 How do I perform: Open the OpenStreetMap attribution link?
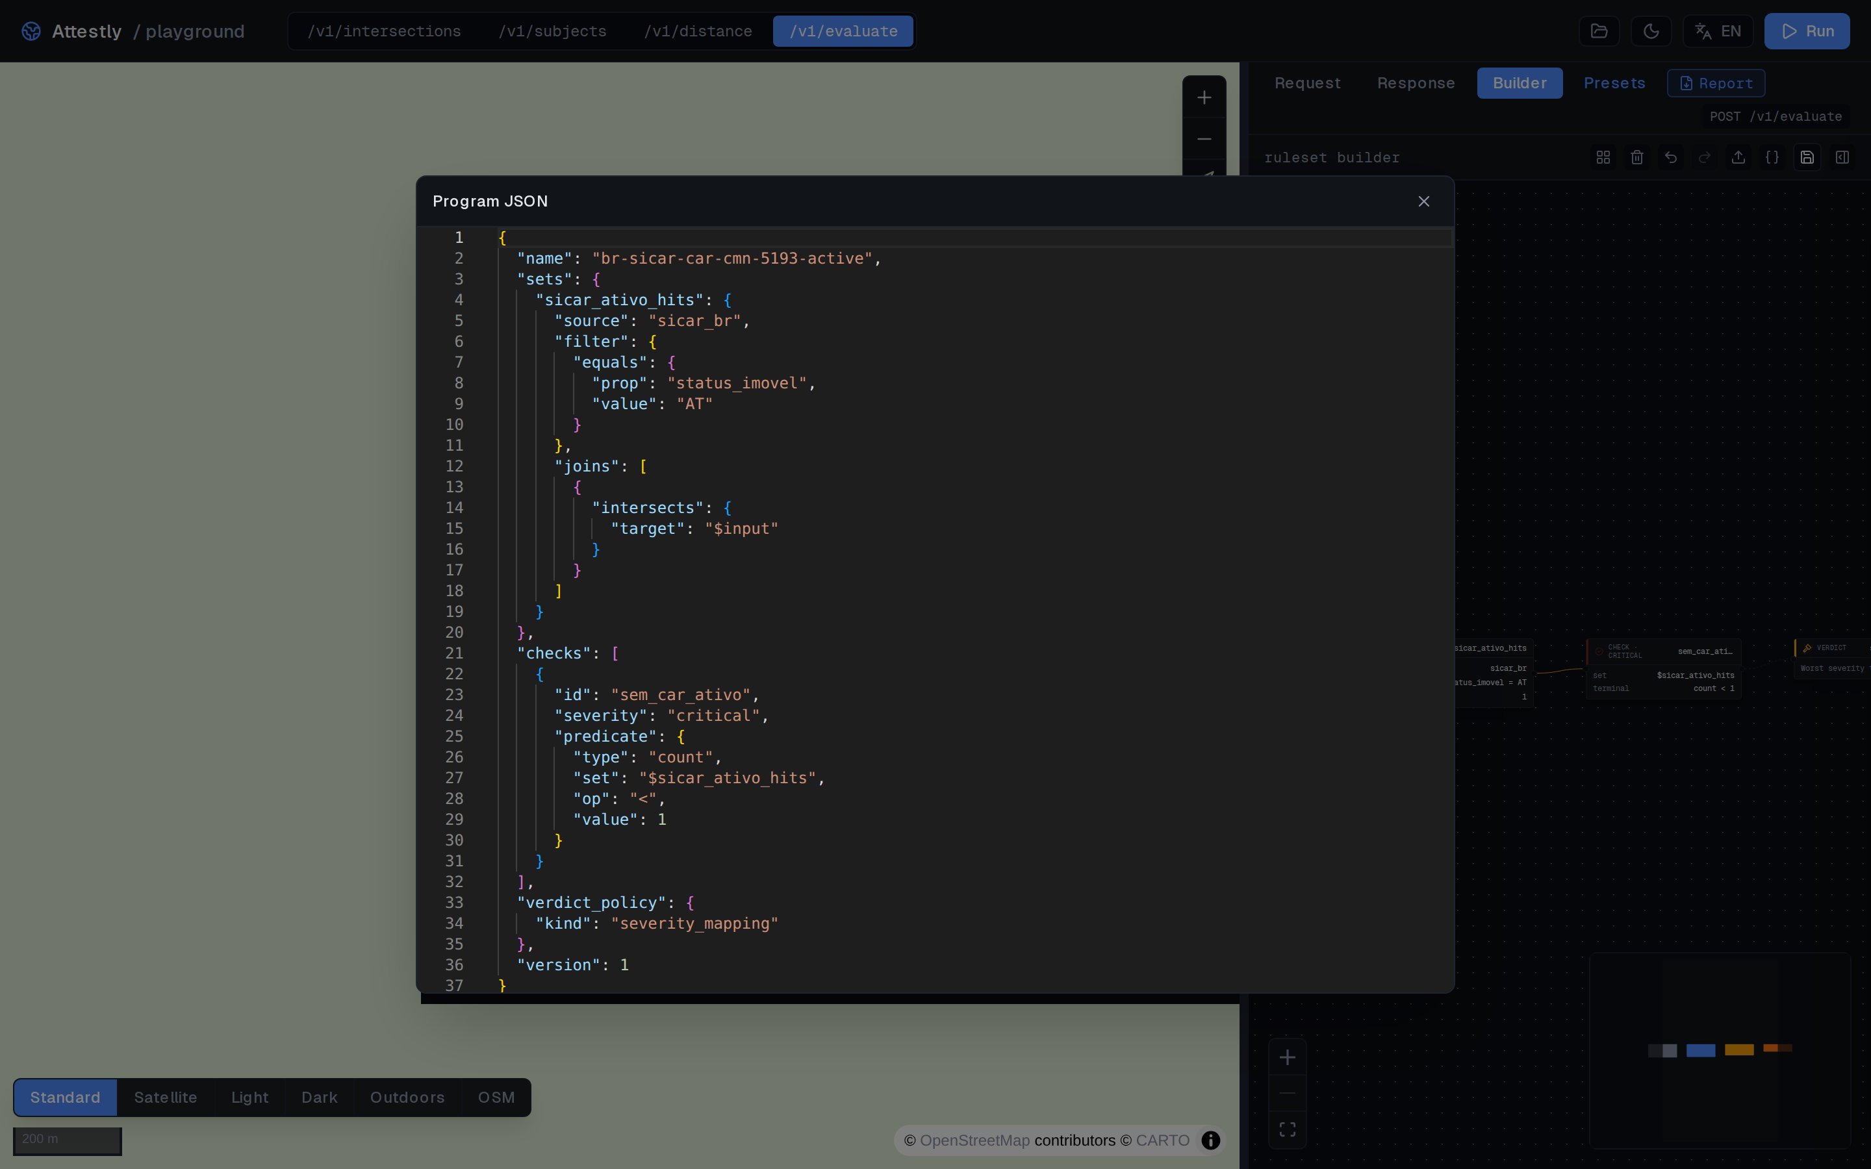click(974, 1140)
